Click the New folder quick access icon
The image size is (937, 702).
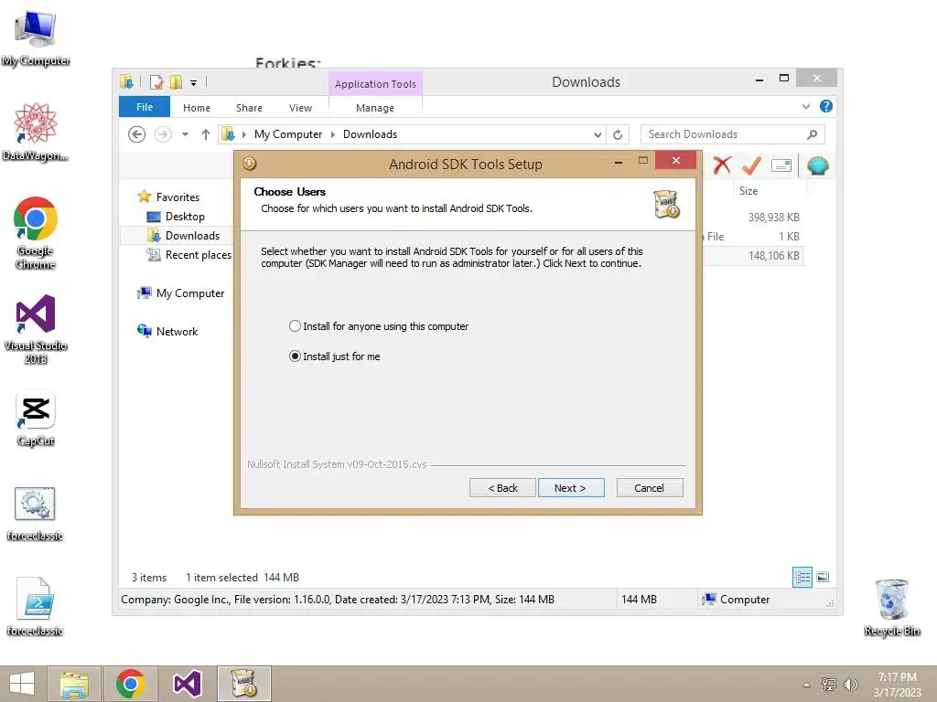click(x=176, y=81)
